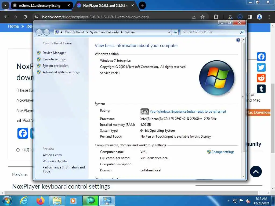
Task: Open browser profile avatar
Action: pos(259,17)
